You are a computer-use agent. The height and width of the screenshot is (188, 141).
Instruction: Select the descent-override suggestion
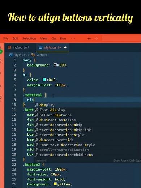[87, 140]
